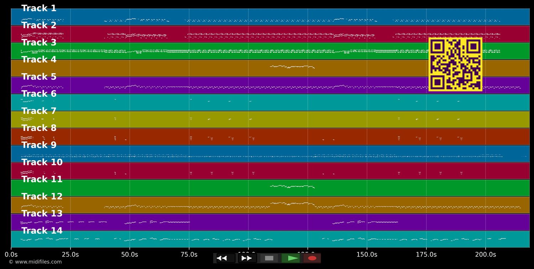534x269 pixels.
Task: Click the 75.0s time axis label
Action: pyautogui.click(x=189, y=254)
